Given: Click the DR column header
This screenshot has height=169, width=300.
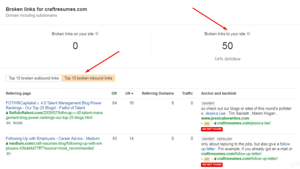Looking at the screenshot, I should pyautogui.click(x=114, y=93).
